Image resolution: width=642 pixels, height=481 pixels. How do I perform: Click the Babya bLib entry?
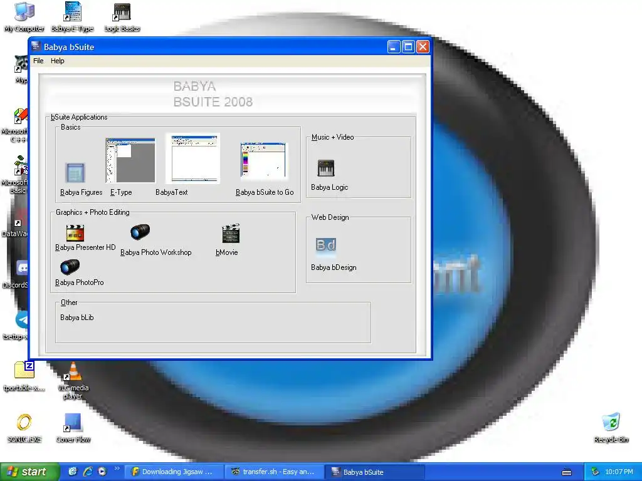tap(77, 318)
